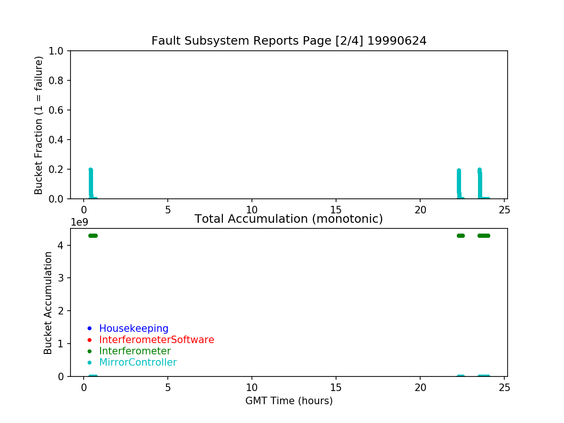The image size is (564, 423).
Task: Click the leftmost green cluster in lower plot
Action: [93, 235]
